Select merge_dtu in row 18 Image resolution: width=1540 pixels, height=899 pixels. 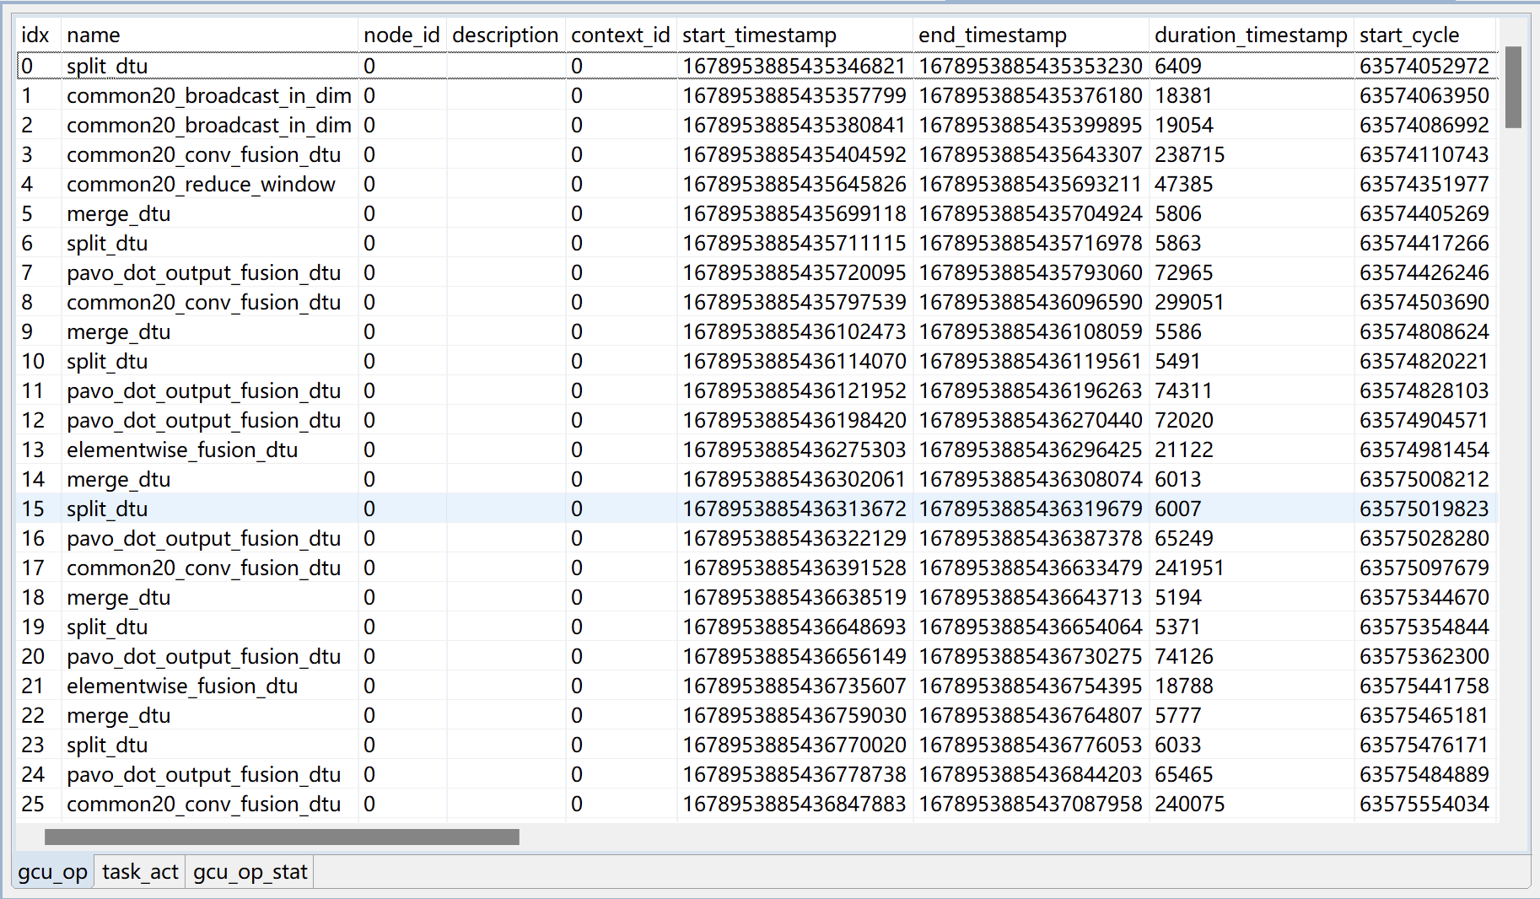118,597
